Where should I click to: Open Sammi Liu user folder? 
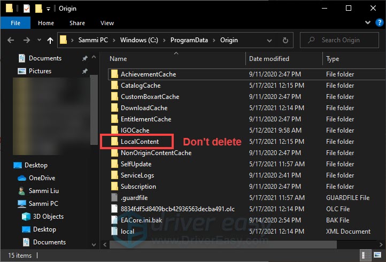[x=44, y=191]
